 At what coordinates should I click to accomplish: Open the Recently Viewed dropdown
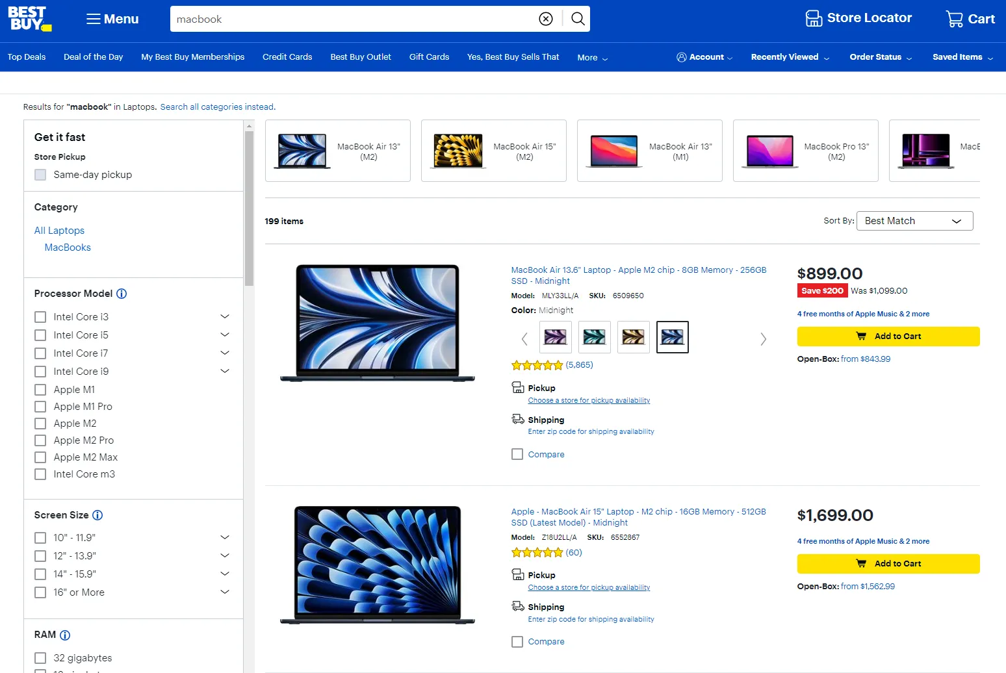[790, 57]
